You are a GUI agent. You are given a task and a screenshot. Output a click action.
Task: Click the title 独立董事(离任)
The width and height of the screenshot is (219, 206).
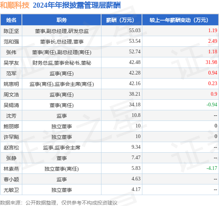tap(62, 169)
